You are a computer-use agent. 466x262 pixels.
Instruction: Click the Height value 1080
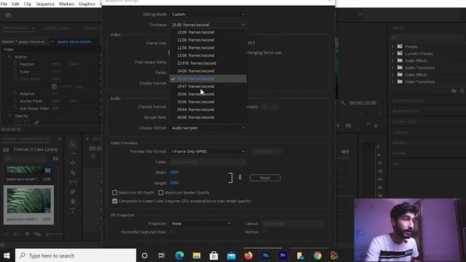coord(174,183)
